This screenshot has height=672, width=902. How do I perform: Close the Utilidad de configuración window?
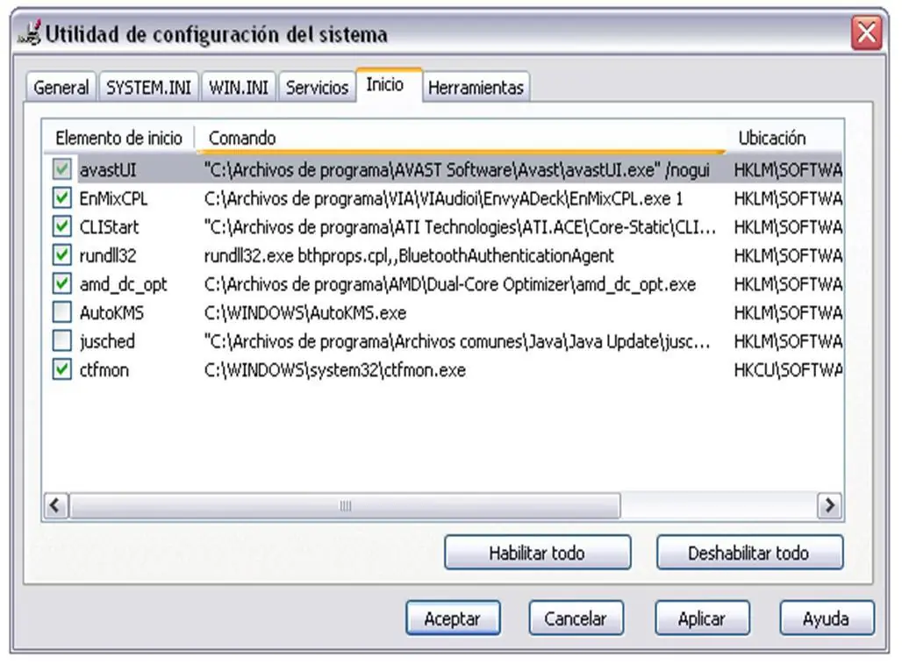click(866, 32)
